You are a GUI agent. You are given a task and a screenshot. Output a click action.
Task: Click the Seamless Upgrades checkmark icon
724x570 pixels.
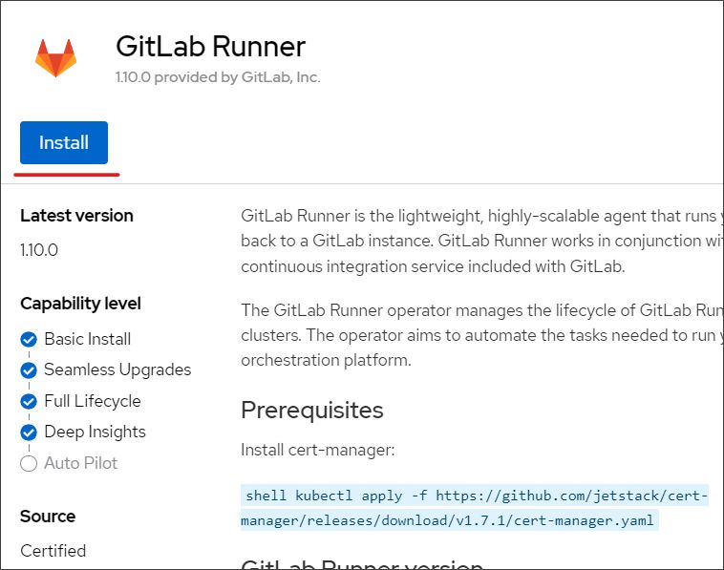29,370
